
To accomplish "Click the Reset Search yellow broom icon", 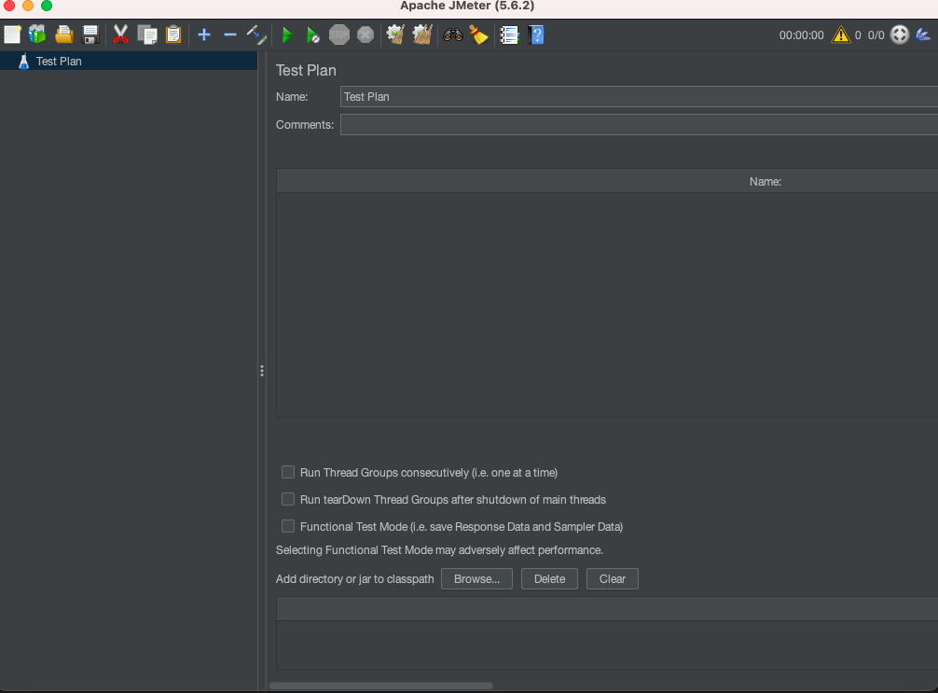I will point(478,35).
